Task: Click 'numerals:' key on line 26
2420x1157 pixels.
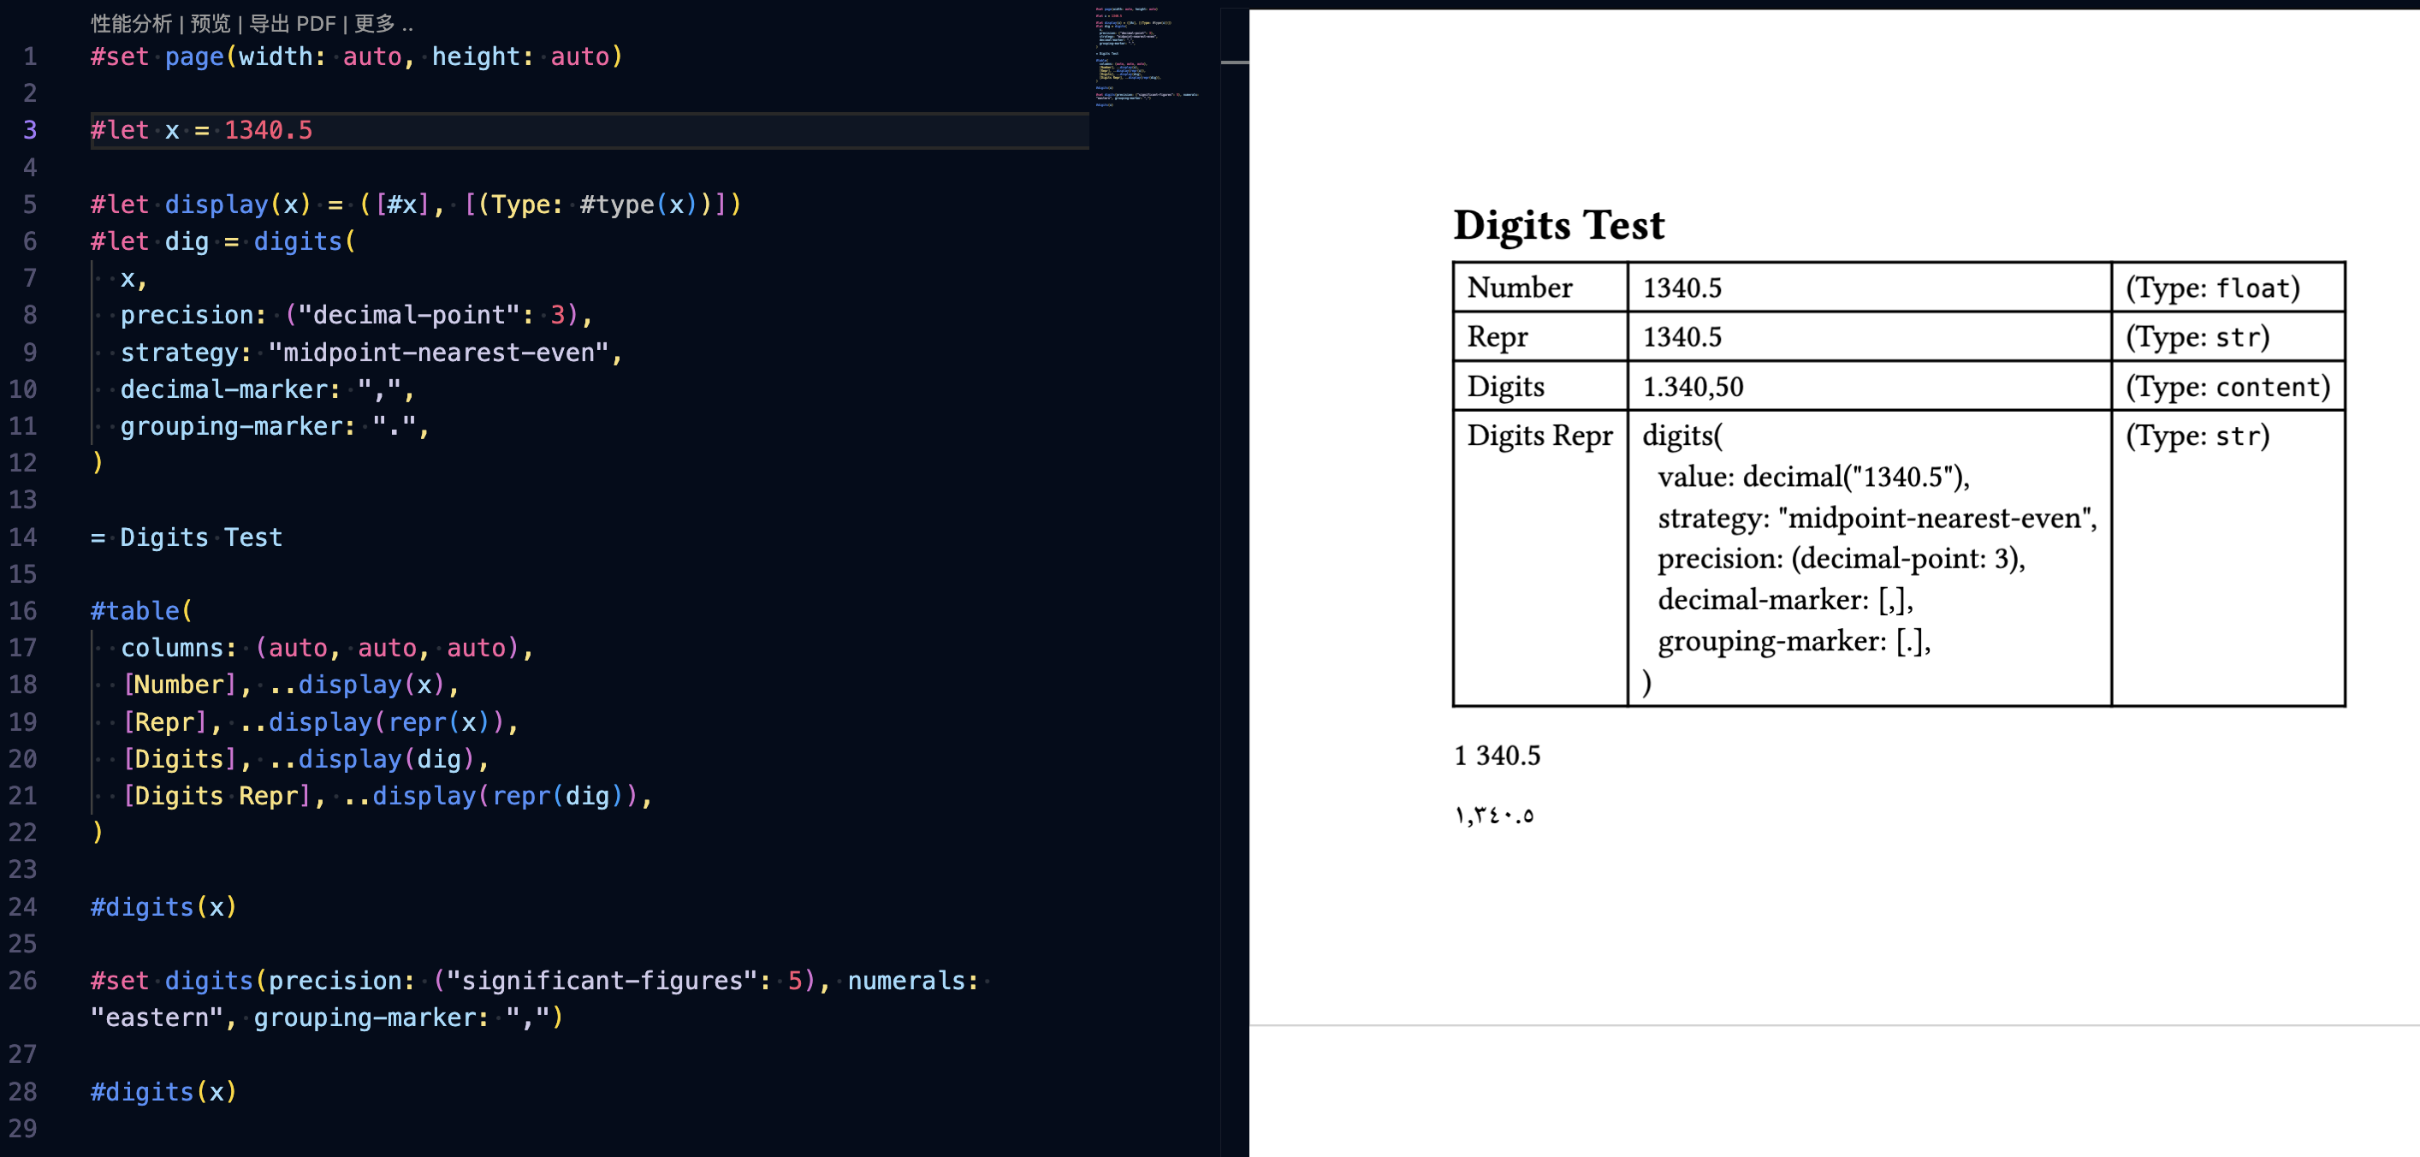Action: (x=913, y=981)
